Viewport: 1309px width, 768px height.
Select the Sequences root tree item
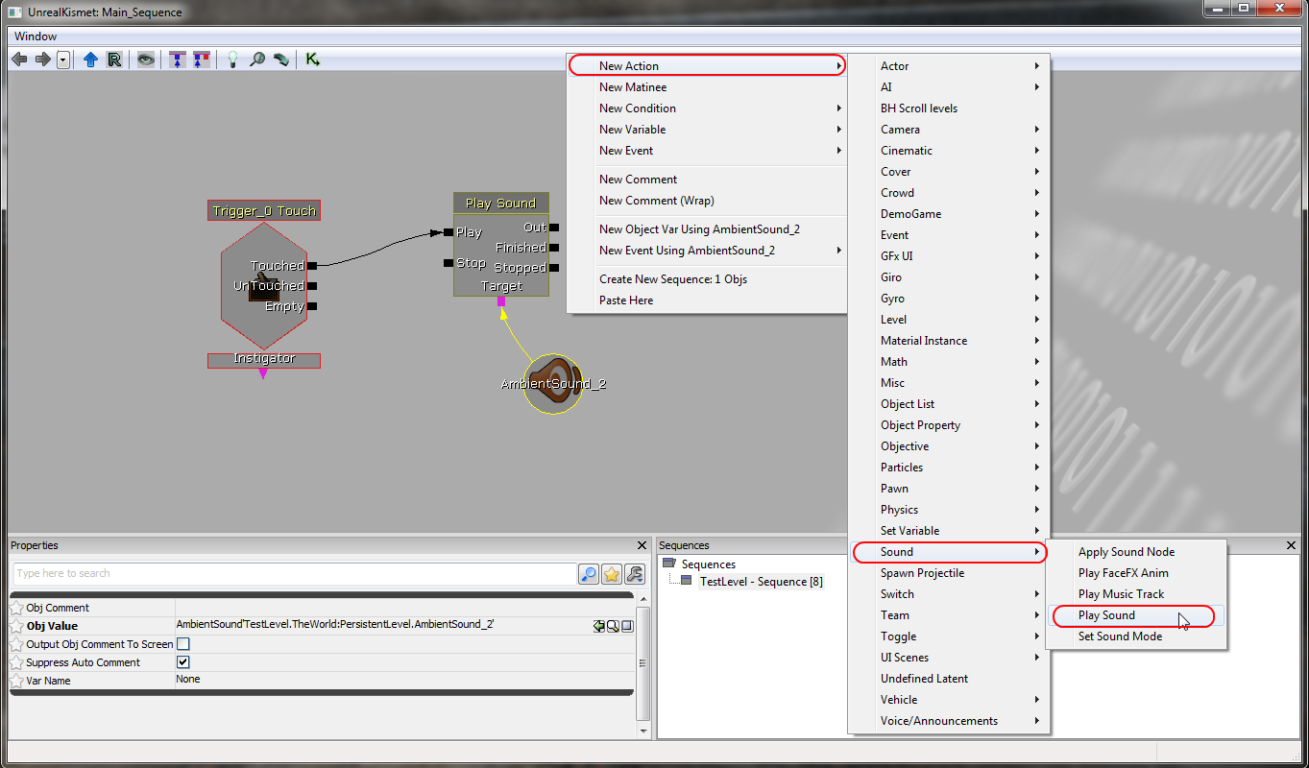click(x=709, y=564)
